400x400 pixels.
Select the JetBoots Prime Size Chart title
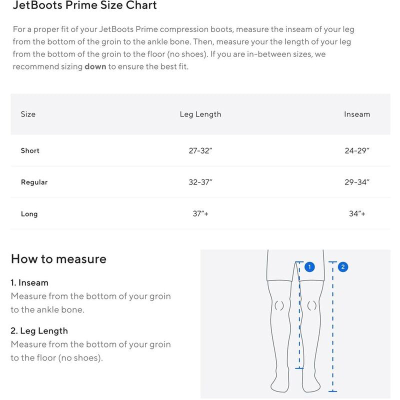pos(84,6)
